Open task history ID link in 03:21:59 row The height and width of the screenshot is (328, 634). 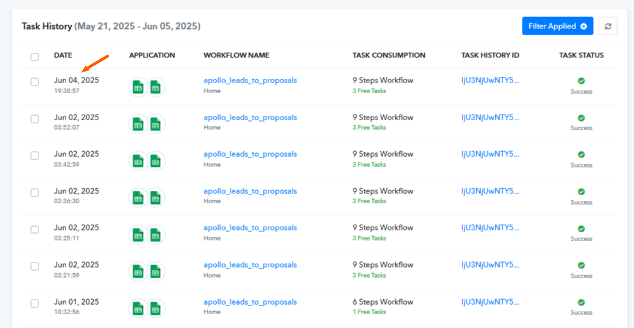point(490,265)
